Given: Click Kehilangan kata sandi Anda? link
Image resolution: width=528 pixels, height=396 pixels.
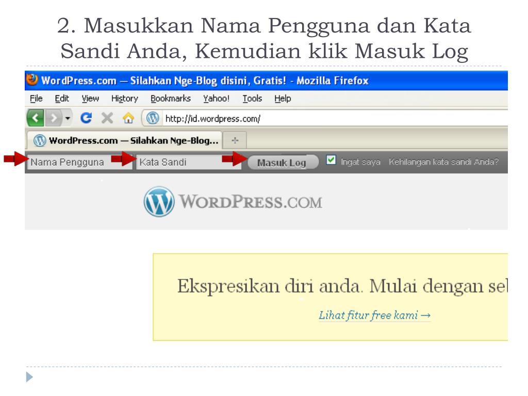Looking at the screenshot, I should 443,162.
